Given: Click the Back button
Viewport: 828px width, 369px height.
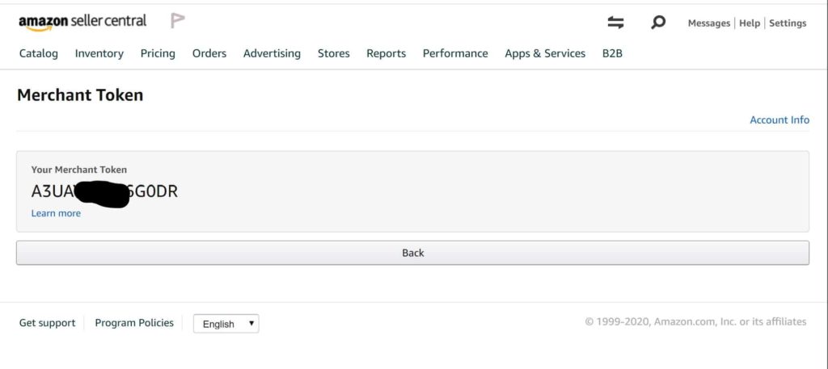Looking at the screenshot, I should coord(412,253).
